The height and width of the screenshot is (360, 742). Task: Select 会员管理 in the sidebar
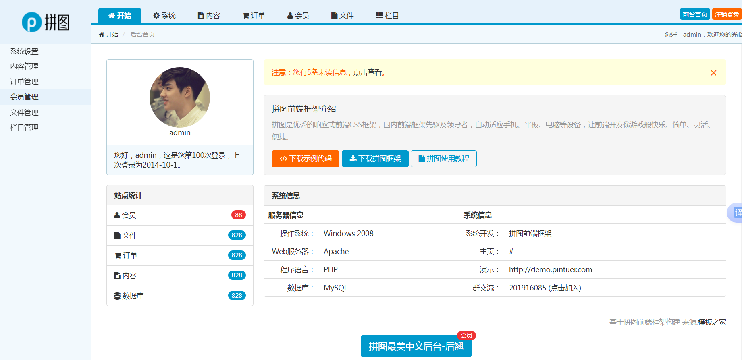pos(25,97)
